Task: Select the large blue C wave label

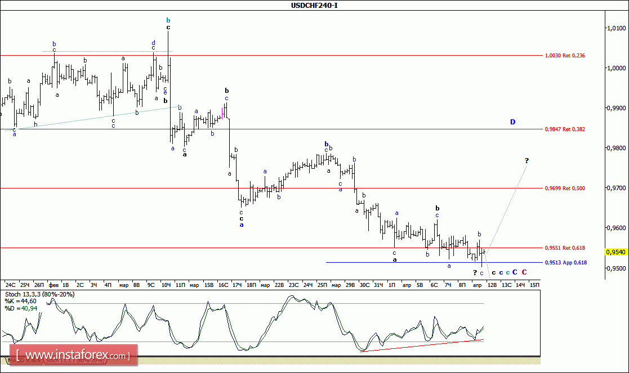Action: coord(515,272)
